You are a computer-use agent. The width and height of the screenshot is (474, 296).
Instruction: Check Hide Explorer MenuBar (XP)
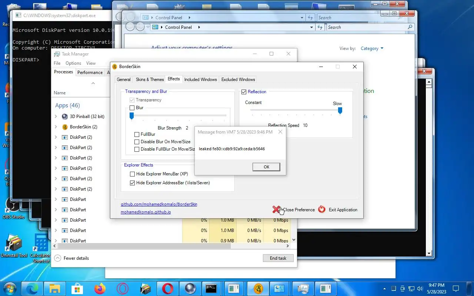132,174
